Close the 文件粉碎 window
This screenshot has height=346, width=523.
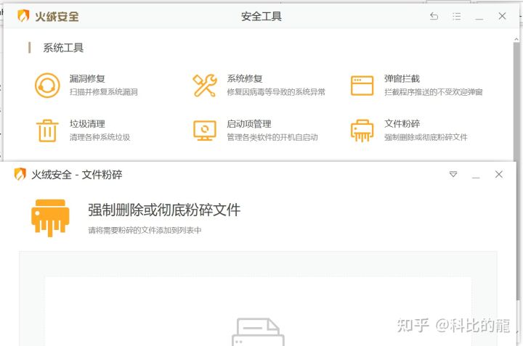click(498, 174)
